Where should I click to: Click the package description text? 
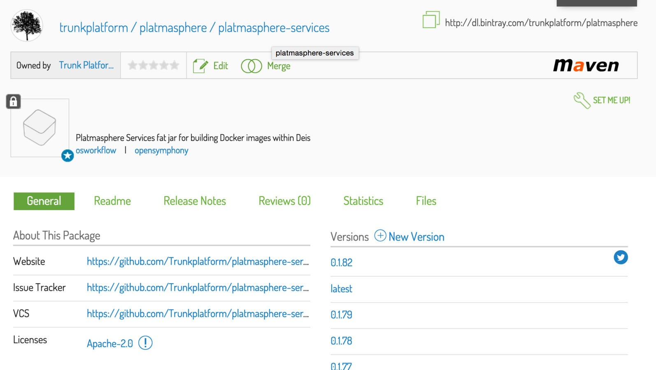pos(193,138)
